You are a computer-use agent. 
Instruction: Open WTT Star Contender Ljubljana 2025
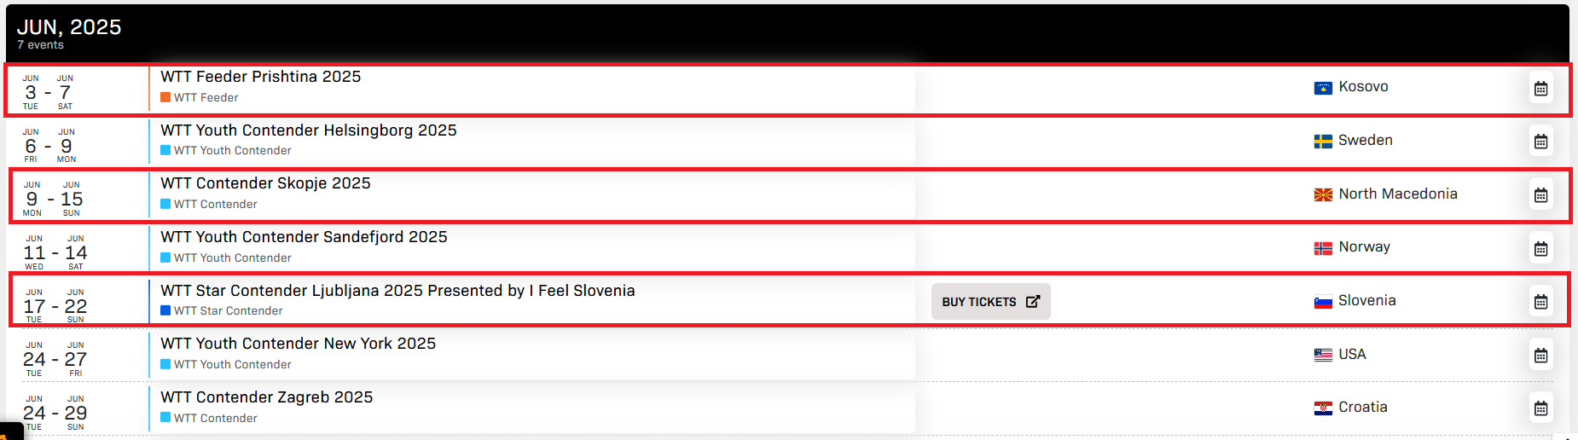[397, 291]
